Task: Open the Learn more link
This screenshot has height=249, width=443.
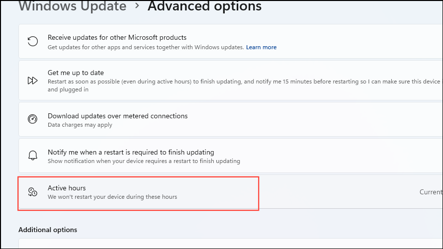Action: click(x=261, y=47)
